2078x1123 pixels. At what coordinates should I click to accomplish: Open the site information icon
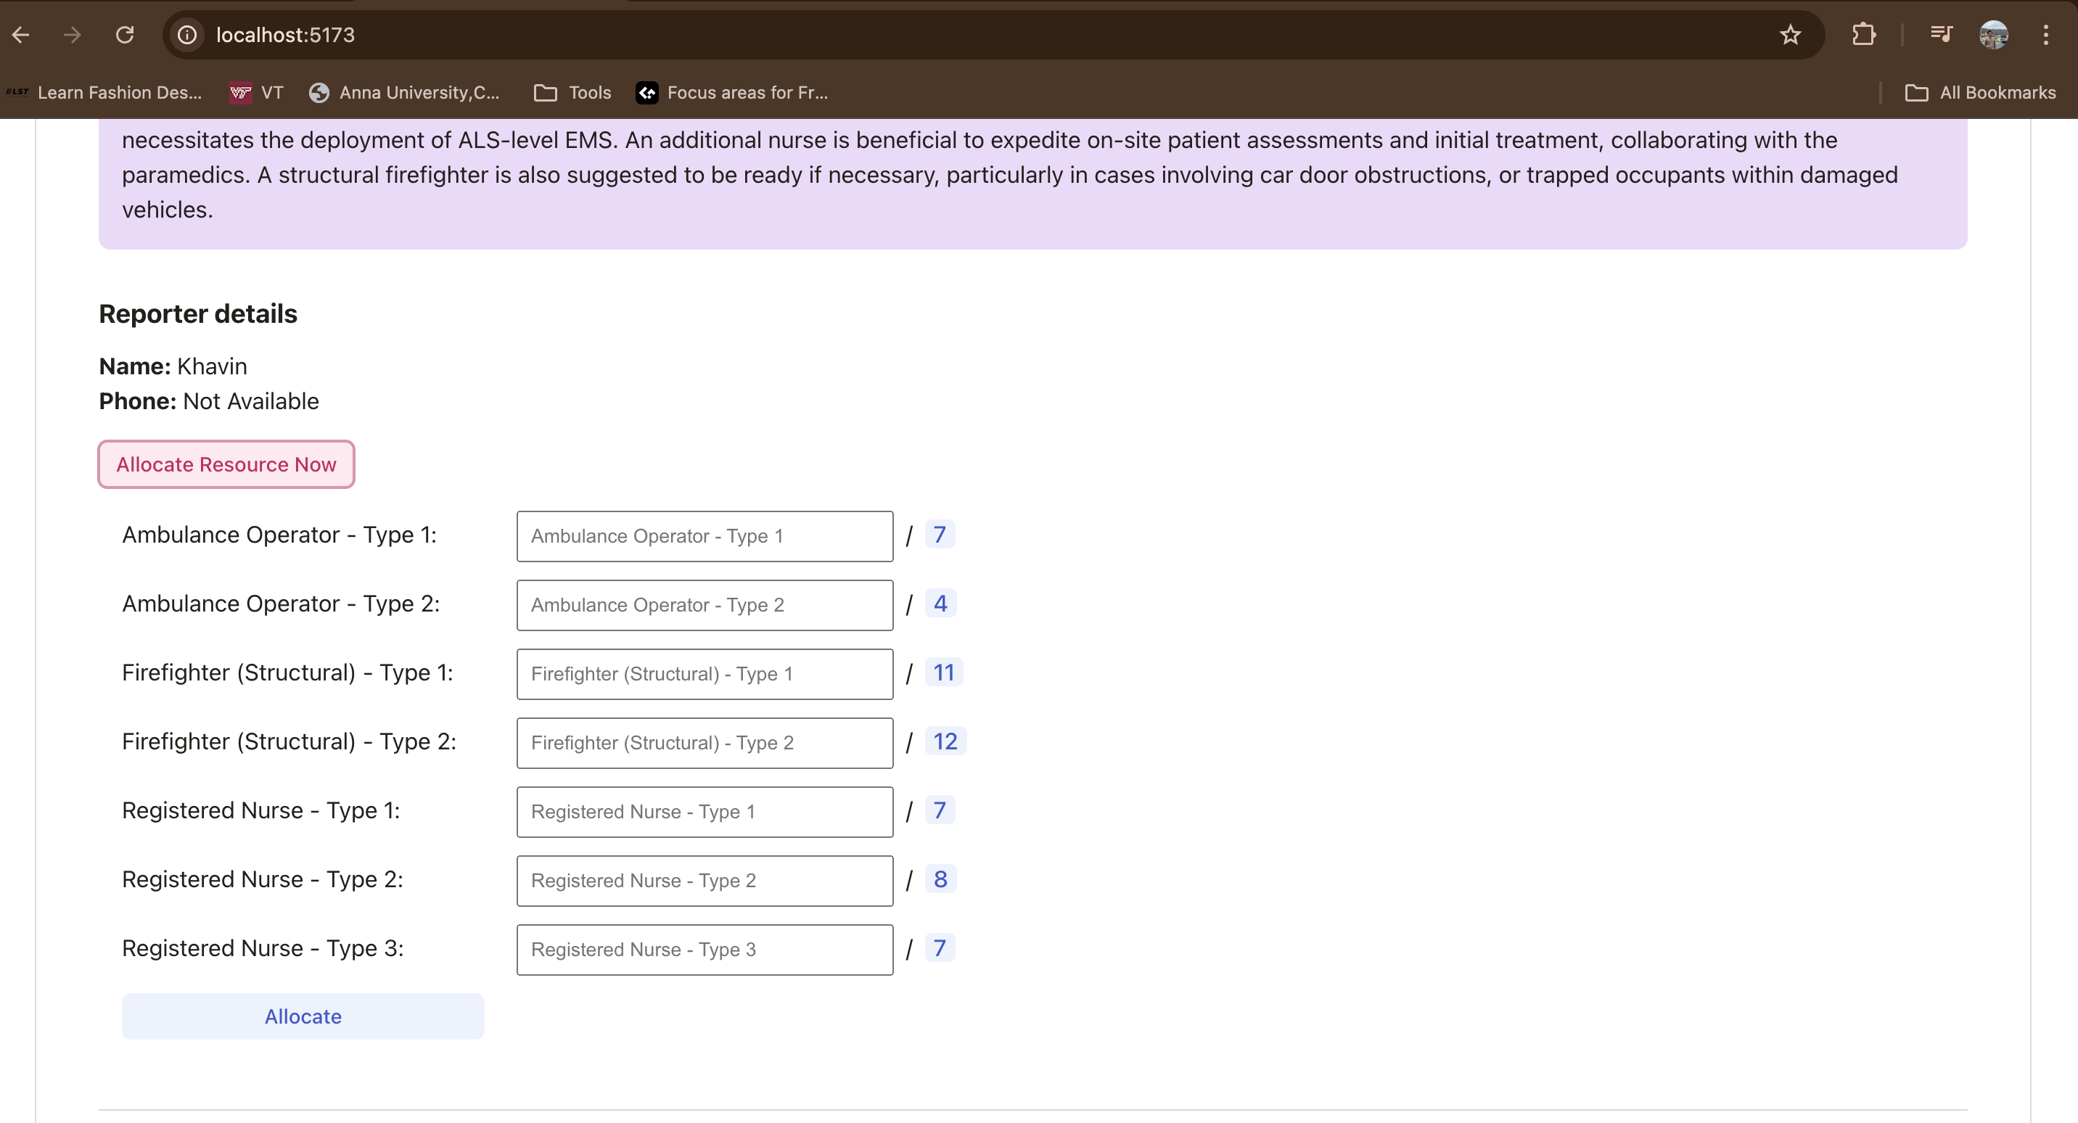click(187, 35)
